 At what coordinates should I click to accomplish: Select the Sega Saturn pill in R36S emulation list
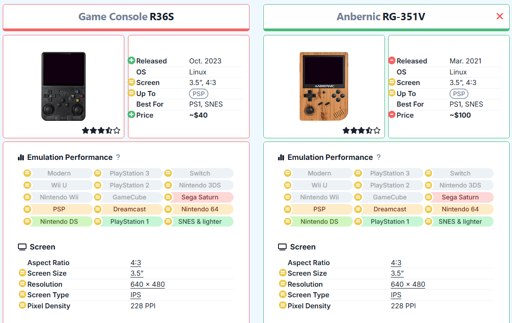(200, 197)
